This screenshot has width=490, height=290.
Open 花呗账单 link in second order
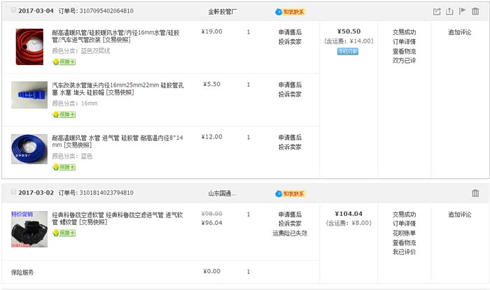404,233
